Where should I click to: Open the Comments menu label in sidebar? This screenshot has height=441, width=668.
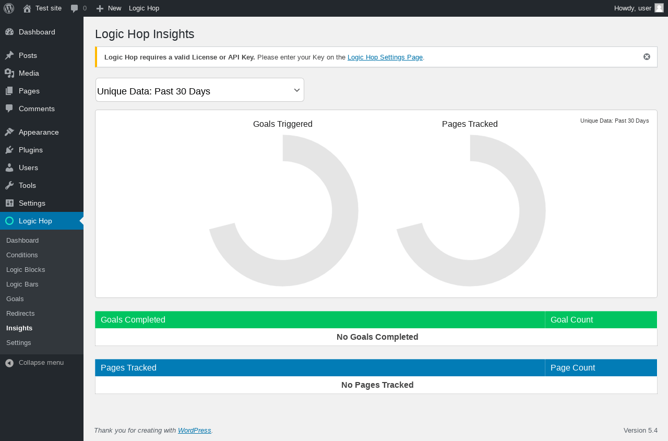click(37, 109)
